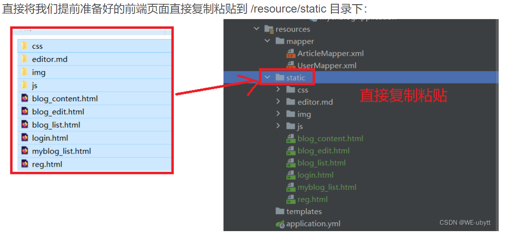Select blog_edit.html in the project tree

(323, 151)
